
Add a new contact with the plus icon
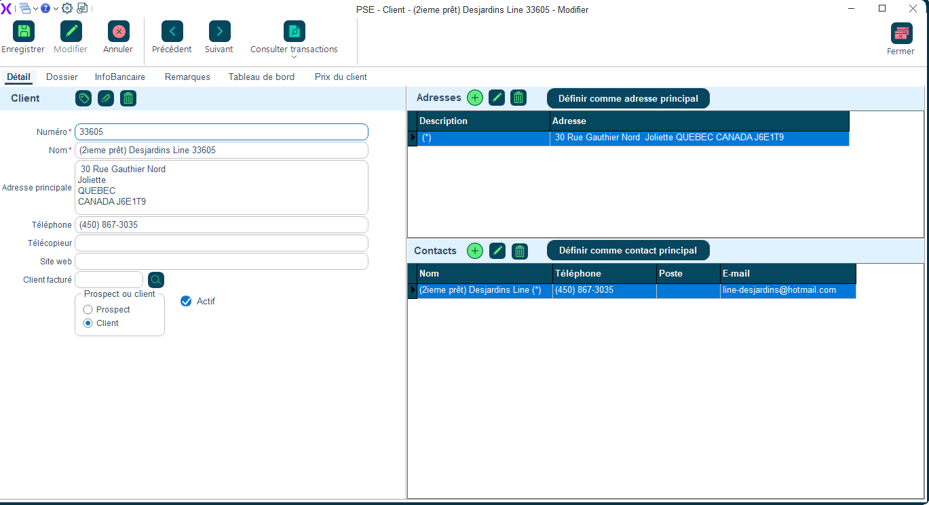pyautogui.click(x=475, y=251)
